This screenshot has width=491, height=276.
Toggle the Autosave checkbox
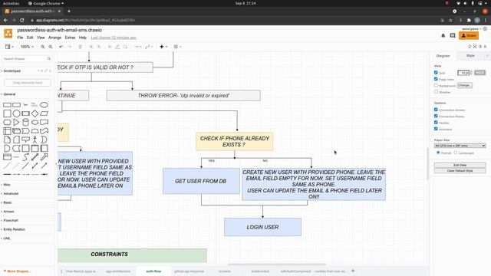(x=436, y=129)
